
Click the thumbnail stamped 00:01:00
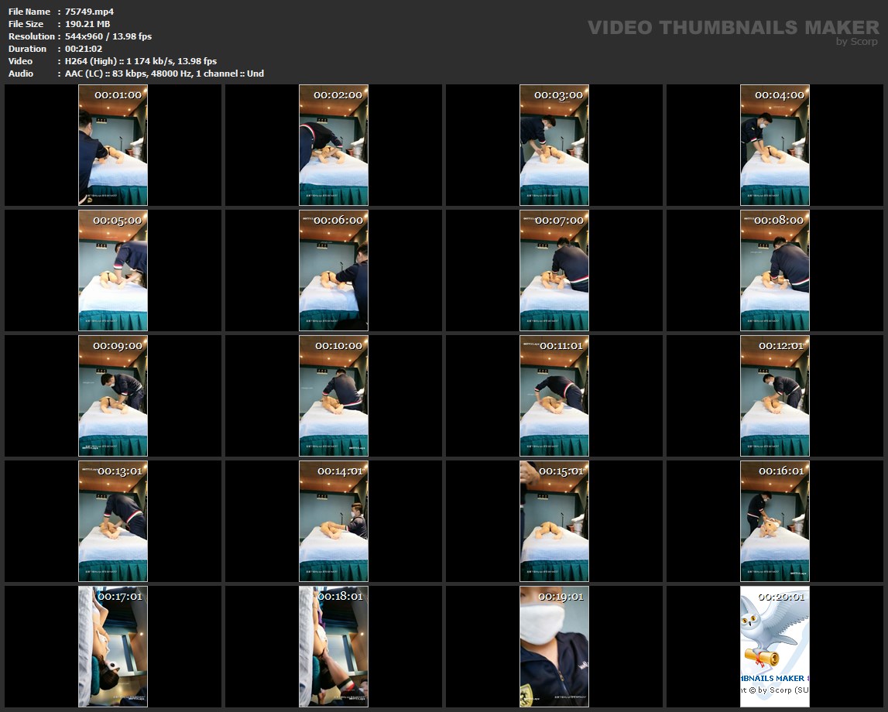113,145
